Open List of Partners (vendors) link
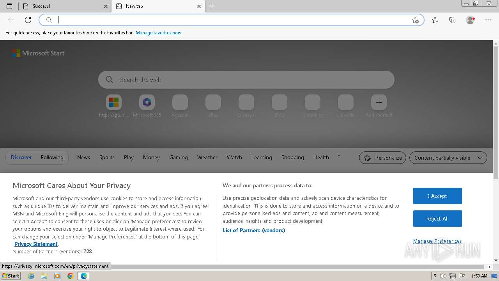This screenshot has height=281, width=499. (254, 230)
